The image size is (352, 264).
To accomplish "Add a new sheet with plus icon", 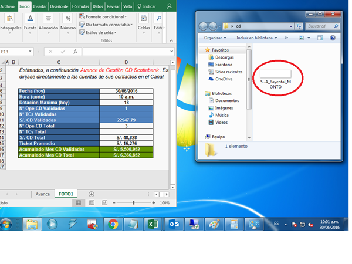I will 91,194.
